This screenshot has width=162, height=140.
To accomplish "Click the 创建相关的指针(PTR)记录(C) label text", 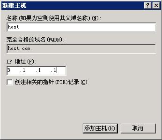I will pos(51,82).
